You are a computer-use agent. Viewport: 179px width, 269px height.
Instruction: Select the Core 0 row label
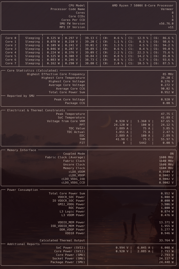(11, 38)
